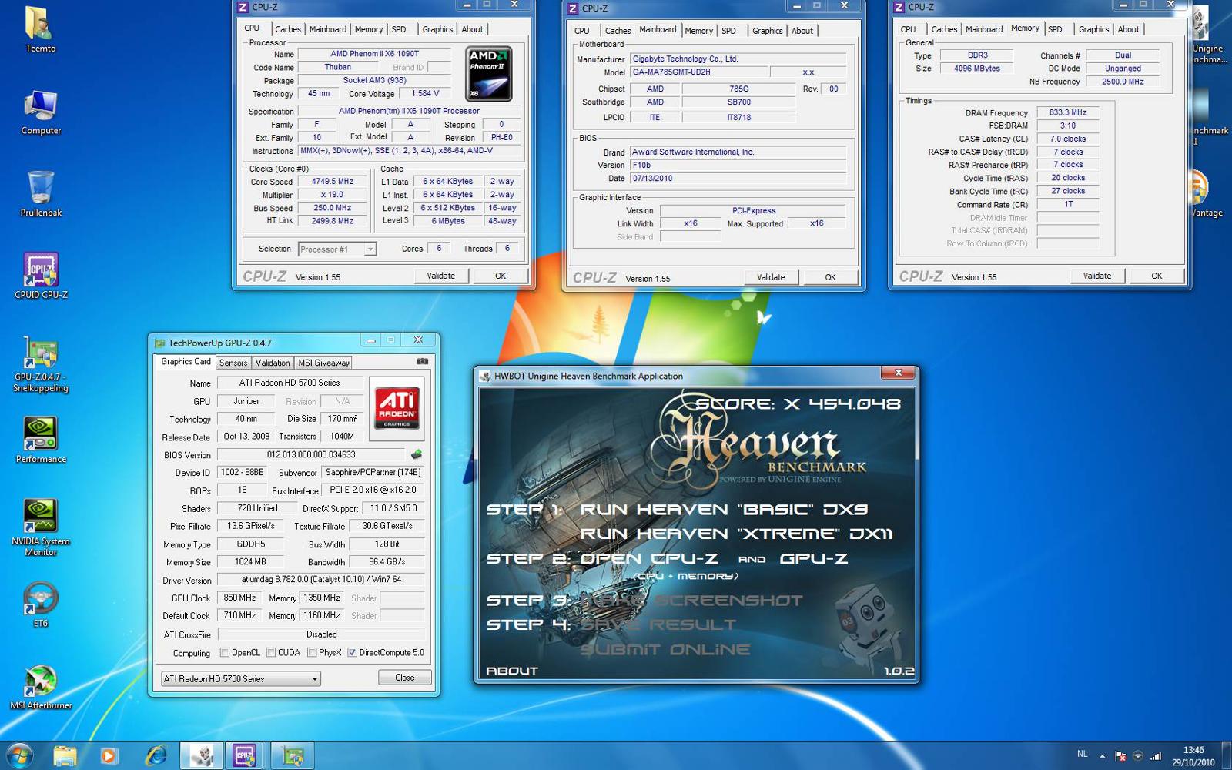Click OK in the Mainboard CPU-Z window

coord(830,277)
